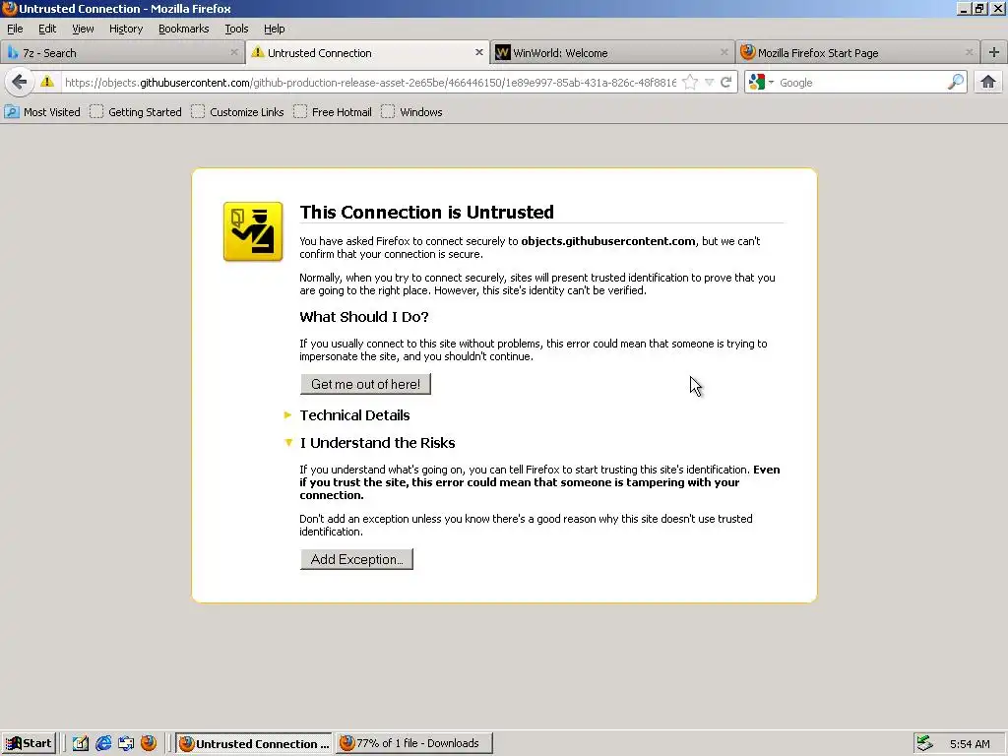This screenshot has height=756, width=1008.
Task: Minimize the Firefox window
Action: [x=963, y=8]
